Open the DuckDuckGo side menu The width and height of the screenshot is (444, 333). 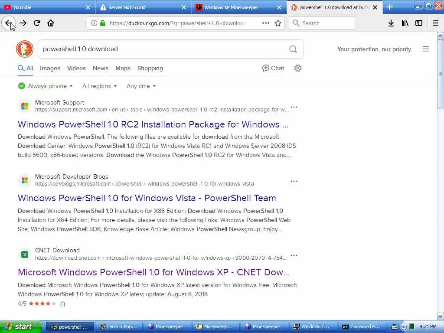[x=426, y=49]
